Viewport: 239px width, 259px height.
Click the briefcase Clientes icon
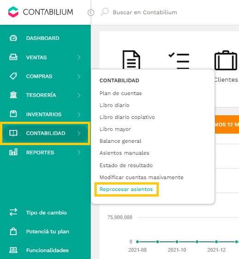(226, 60)
